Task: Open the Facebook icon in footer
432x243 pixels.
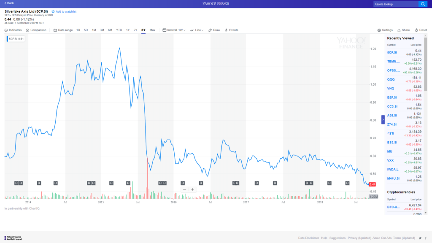Action: 426,238
